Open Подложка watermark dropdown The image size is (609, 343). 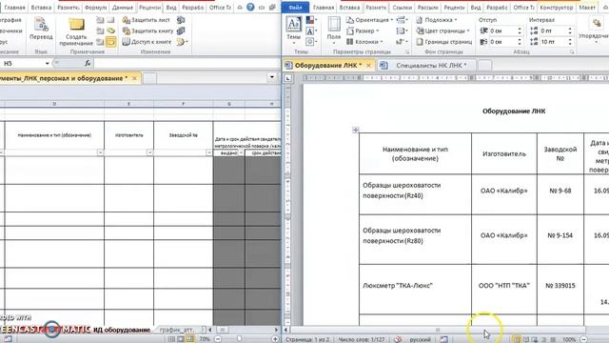[x=437, y=20]
